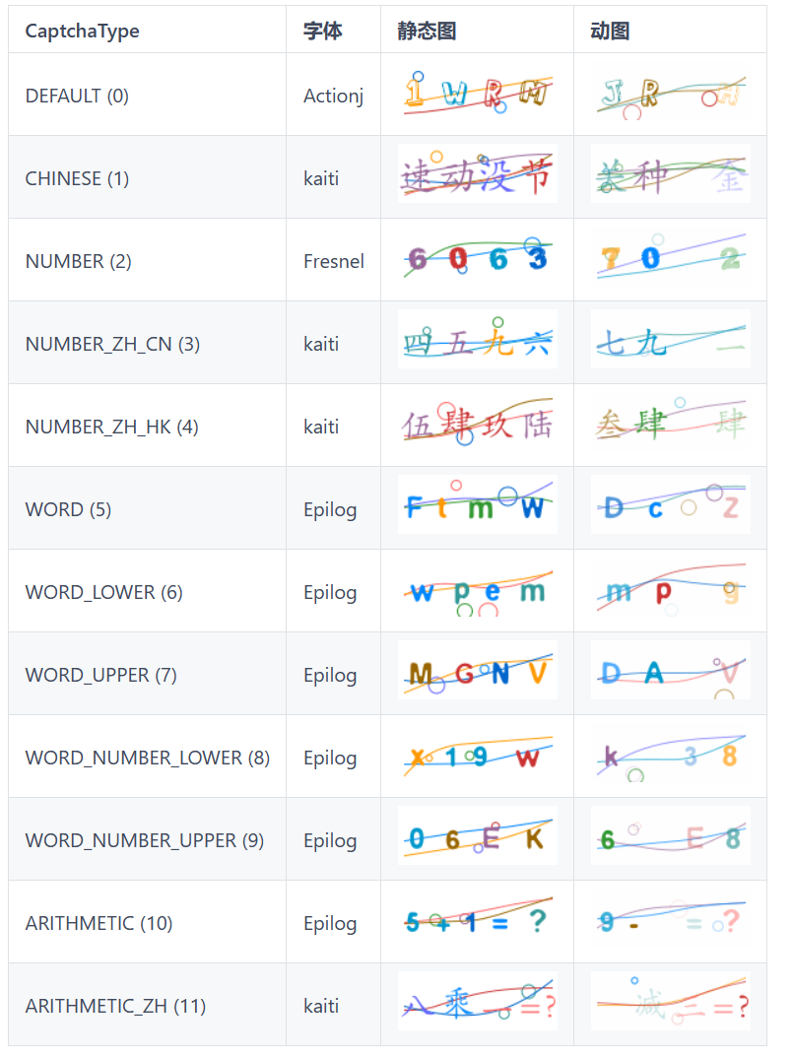Viewport: 794px width, 1057px height.
Task: Select the NUMBER_ZH_CN (3) animated captcha thumbnail
Action: [x=671, y=342]
